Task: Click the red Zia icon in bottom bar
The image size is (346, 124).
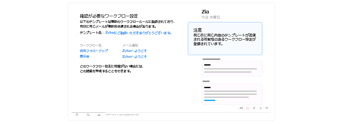Action: pos(248,108)
